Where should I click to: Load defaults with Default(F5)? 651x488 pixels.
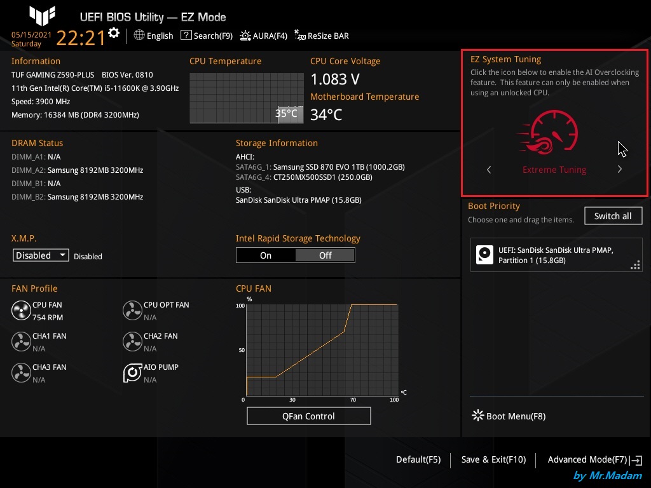click(x=418, y=459)
